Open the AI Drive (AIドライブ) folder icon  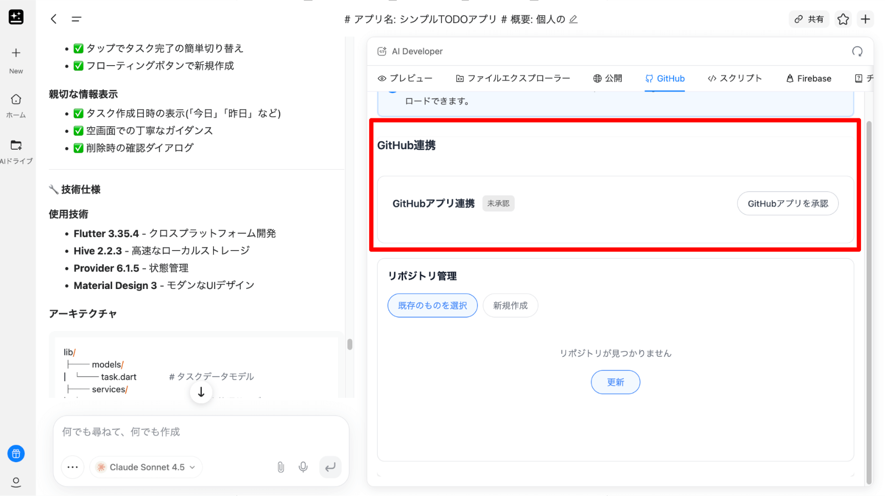(16, 146)
